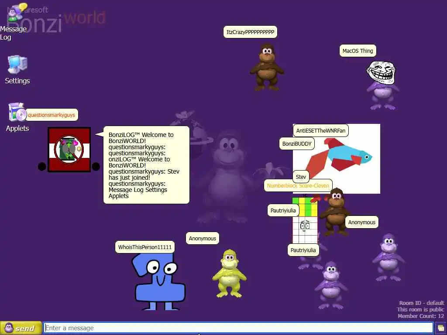
Task: Focus the Enter a message field
Action: (x=238, y=328)
